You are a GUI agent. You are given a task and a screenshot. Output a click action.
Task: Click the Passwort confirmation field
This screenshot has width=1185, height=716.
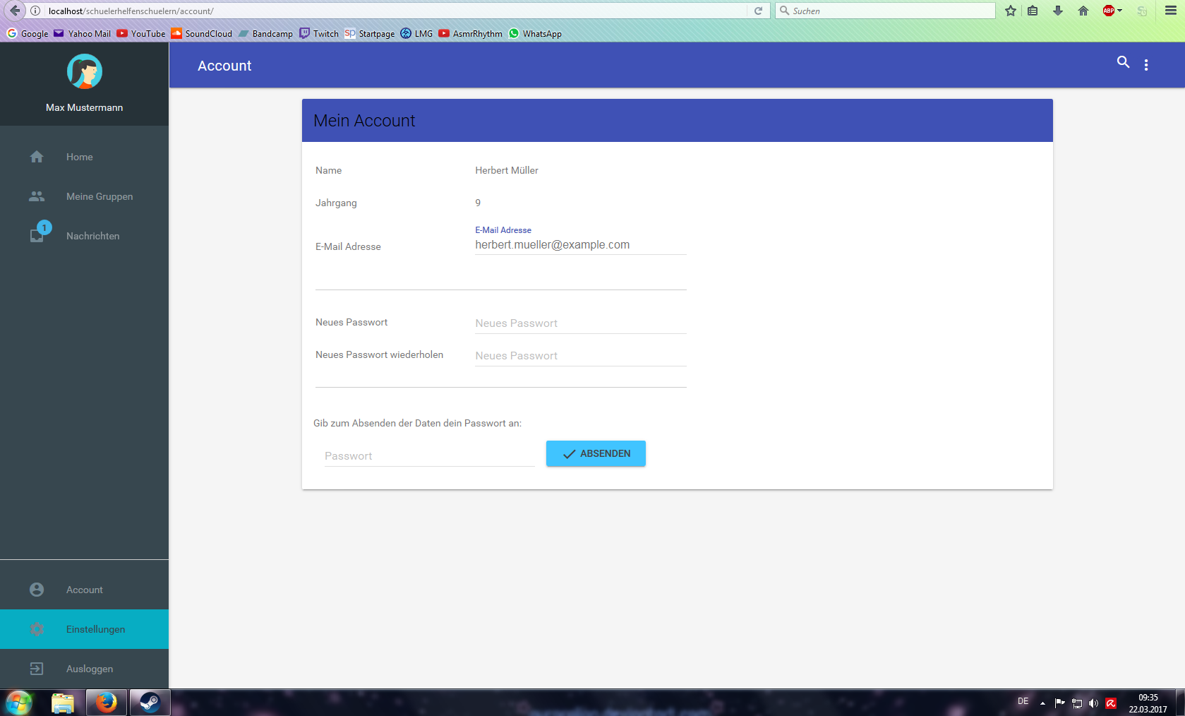tap(430, 456)
